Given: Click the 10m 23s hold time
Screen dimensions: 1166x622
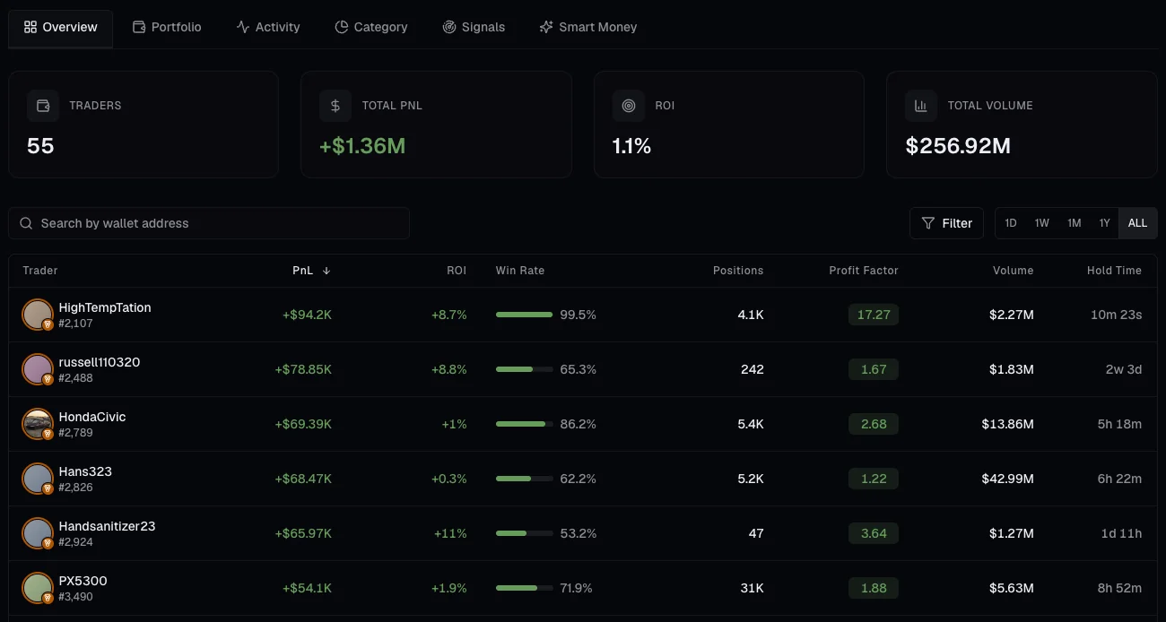Looking at the screenshot, I should coord(1116,315).
